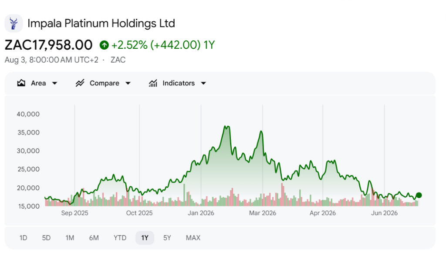Choose the YTD range

pyautogui.click(x=120, y=238)
